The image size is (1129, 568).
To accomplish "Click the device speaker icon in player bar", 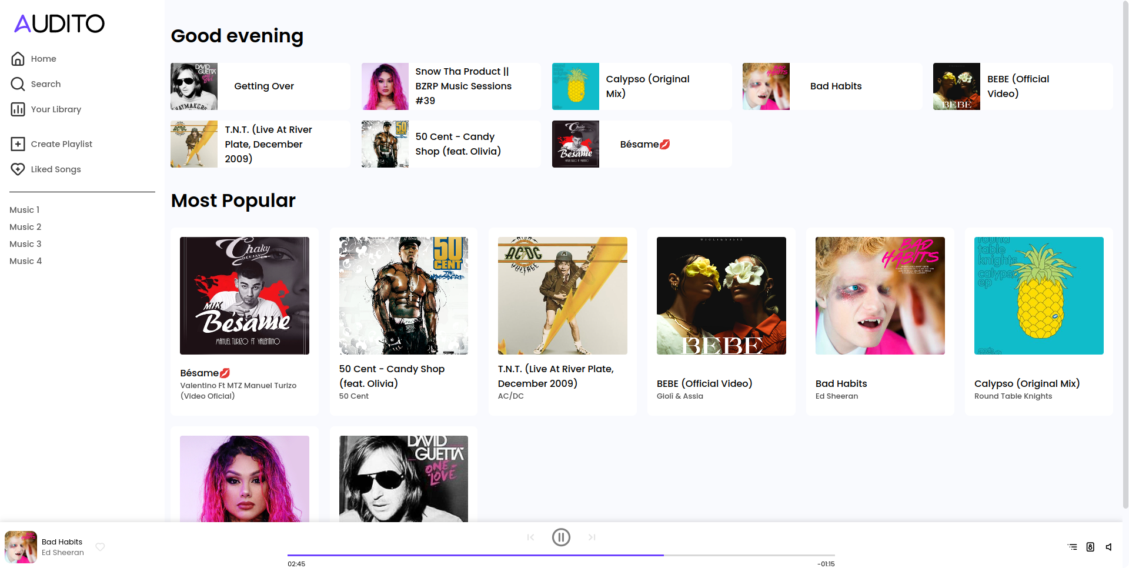I will tap(1090, 547).
